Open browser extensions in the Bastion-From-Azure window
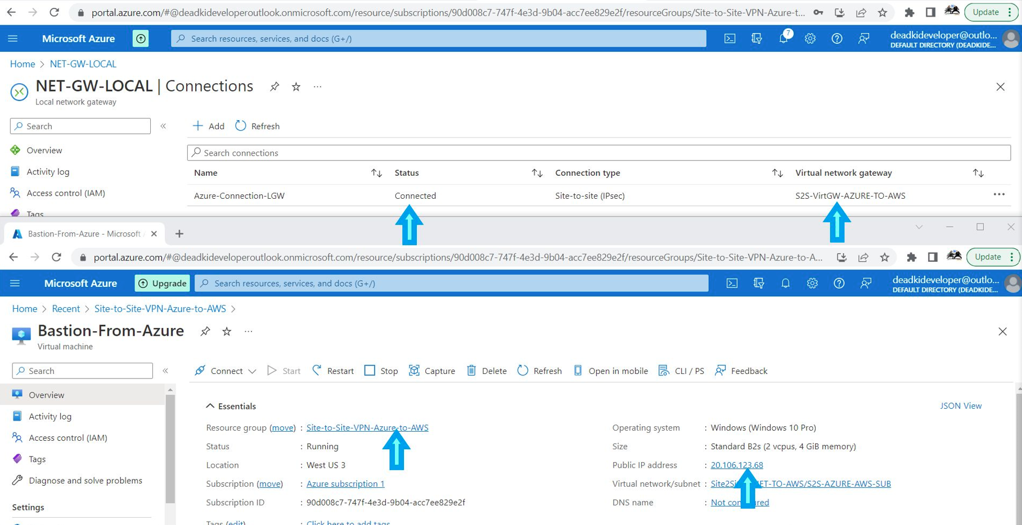 tap(911, 257)
